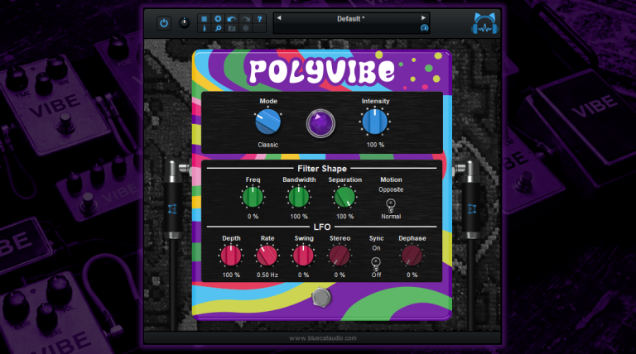
Task: Open the help question mark icon
Action: coord(259,19)
